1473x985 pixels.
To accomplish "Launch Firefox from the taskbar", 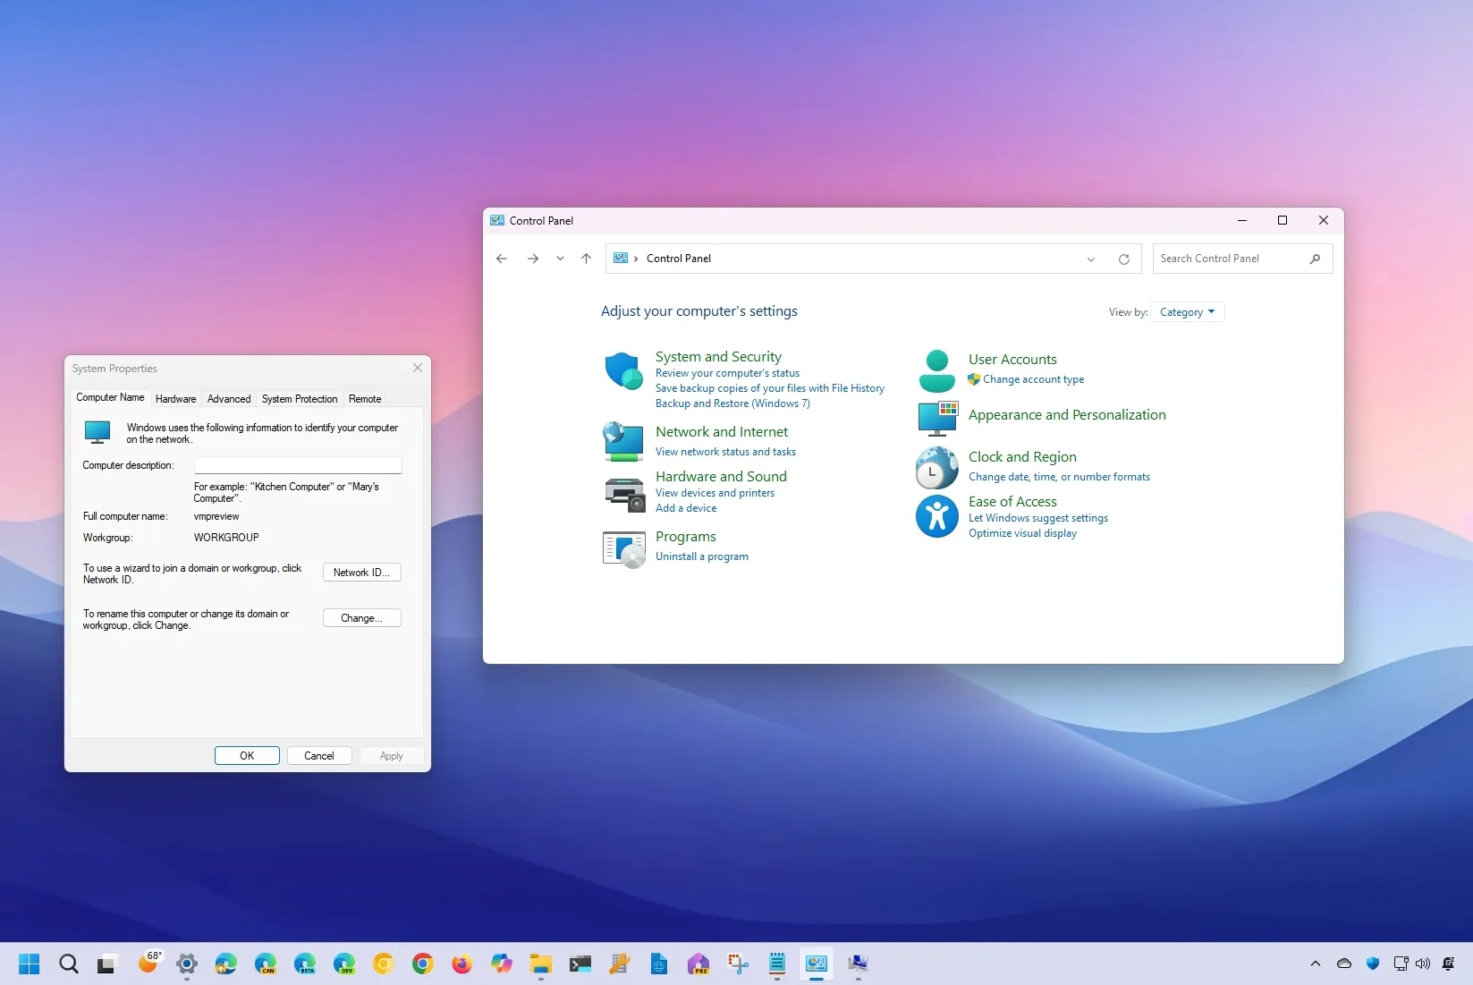I will pos(462,964).
